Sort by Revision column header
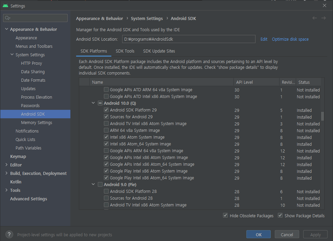This screenshot has height=241, width=333. (x=288, y=82)
